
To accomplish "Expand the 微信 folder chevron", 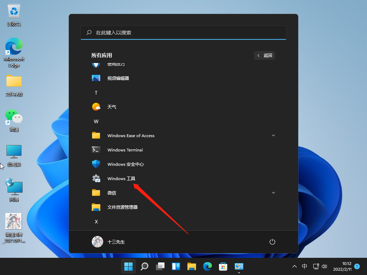I will 273,193.
